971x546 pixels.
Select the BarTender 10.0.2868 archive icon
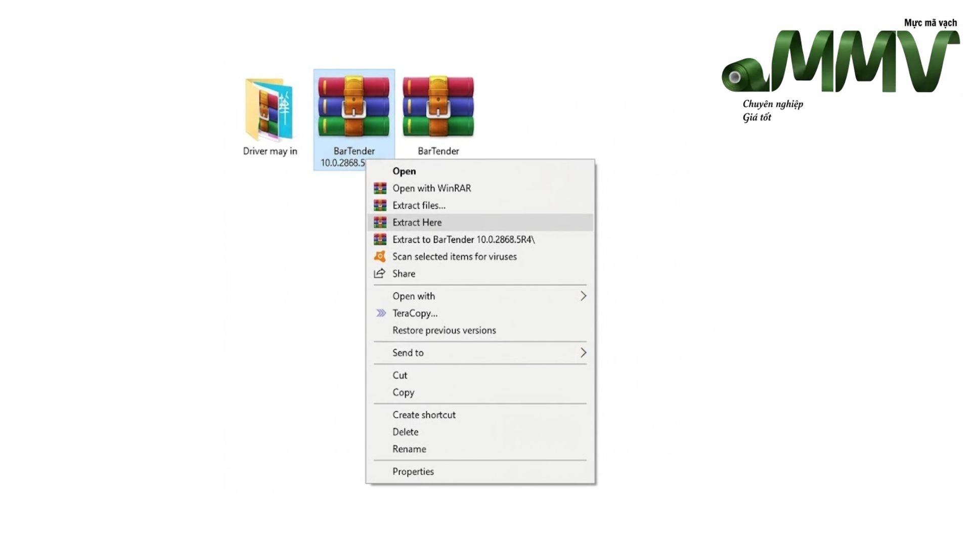tap(354, 107)
